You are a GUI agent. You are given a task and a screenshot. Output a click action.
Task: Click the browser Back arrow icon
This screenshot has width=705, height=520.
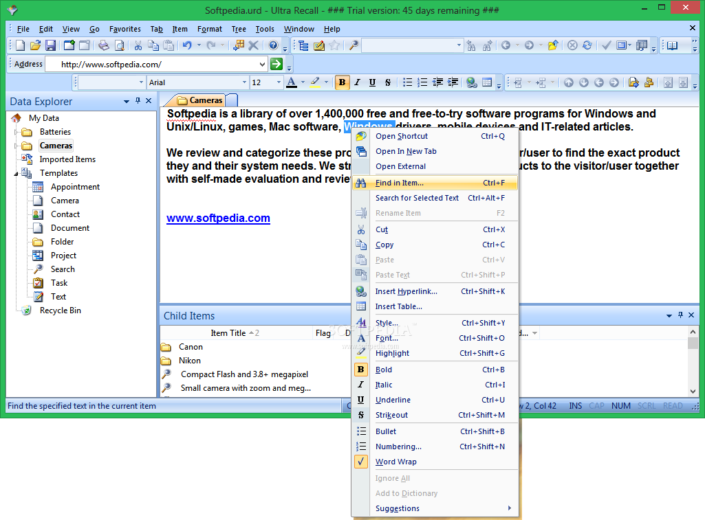pos(506,45)
